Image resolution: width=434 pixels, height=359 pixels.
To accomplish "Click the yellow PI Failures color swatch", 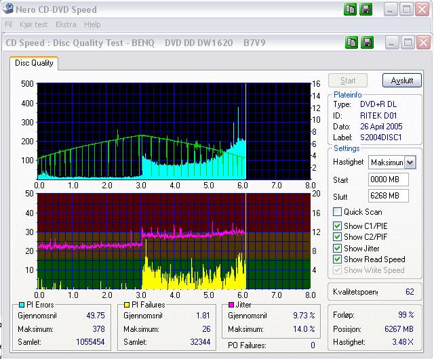I will (127, 305).
